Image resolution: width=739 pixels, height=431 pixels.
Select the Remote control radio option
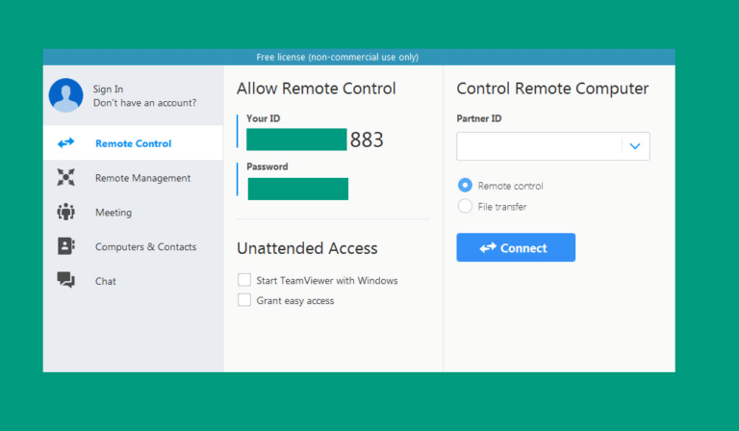click(465, 185)
